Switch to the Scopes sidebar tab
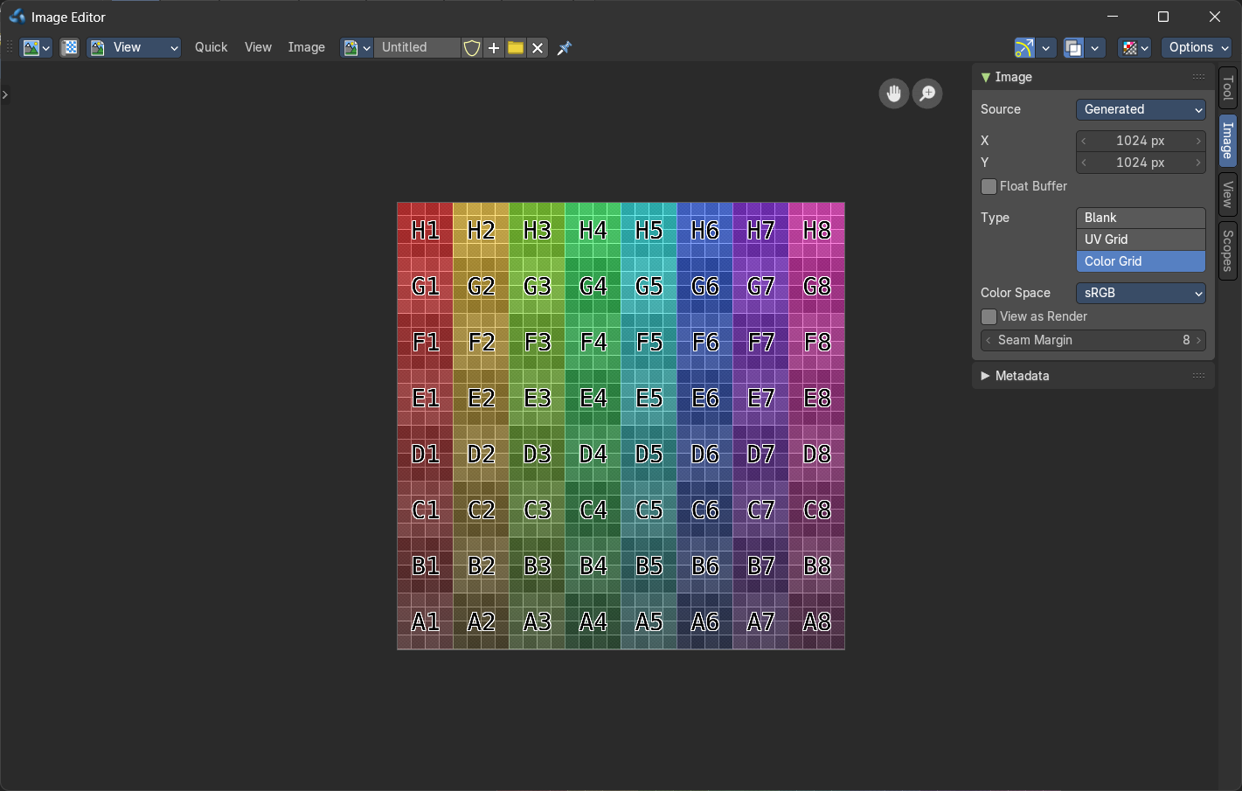The height and width of the screenshot is (791, 1242). coord(1228,250)
